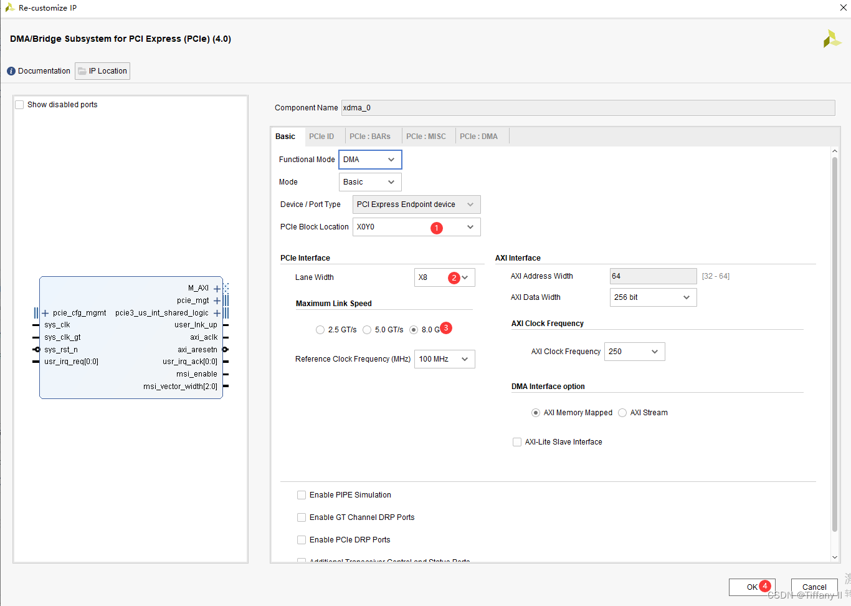Click the AXI Address Width field
The height and width of the screenshot is (606, 851).
coord(653,276)
